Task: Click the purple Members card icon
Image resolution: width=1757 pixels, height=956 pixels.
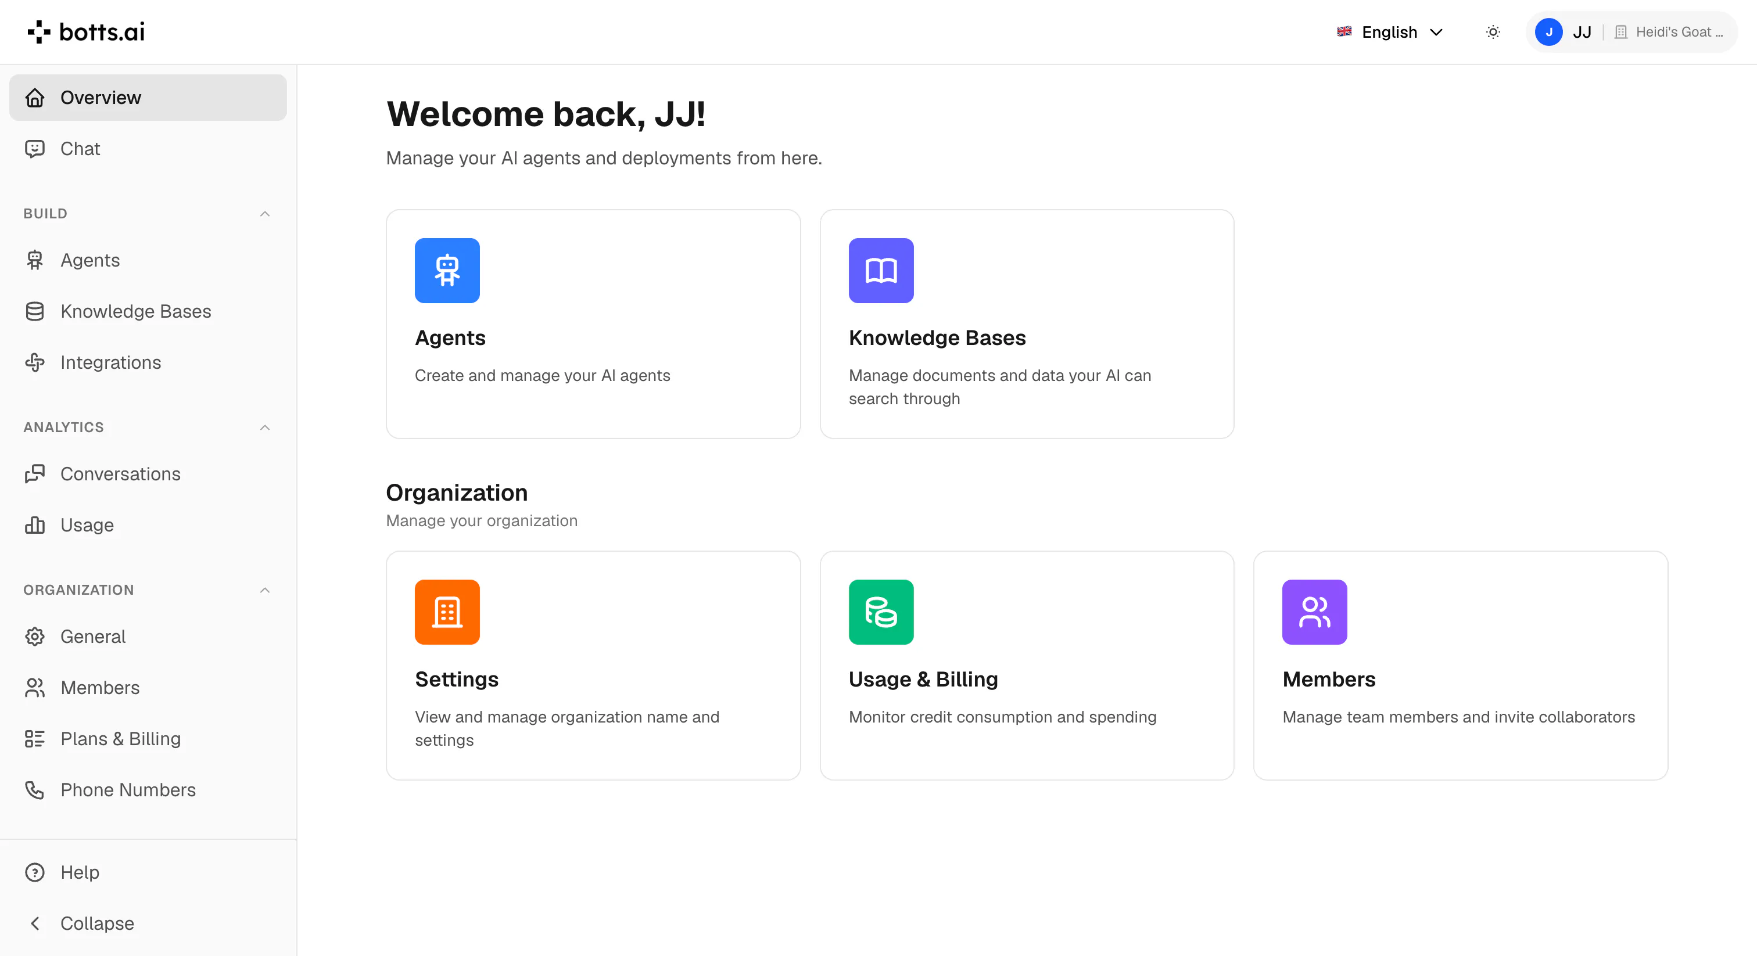Action: [1315, 612]
